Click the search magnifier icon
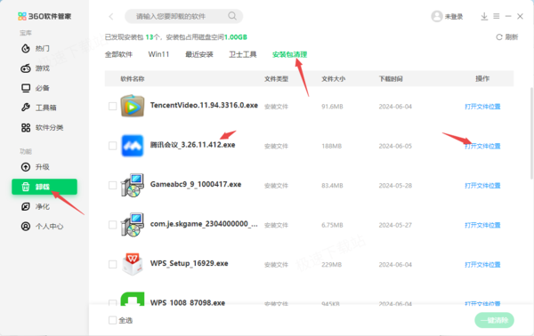Image resolution: width=534 pixels, height=336 pixels. [x=232, y=16]
